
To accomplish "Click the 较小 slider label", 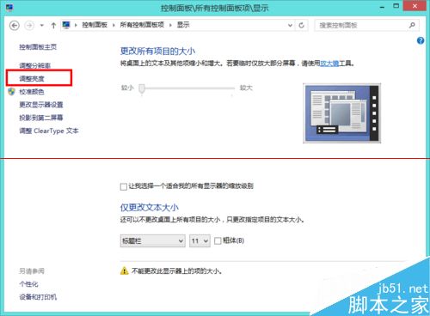I will click(127, 88).
